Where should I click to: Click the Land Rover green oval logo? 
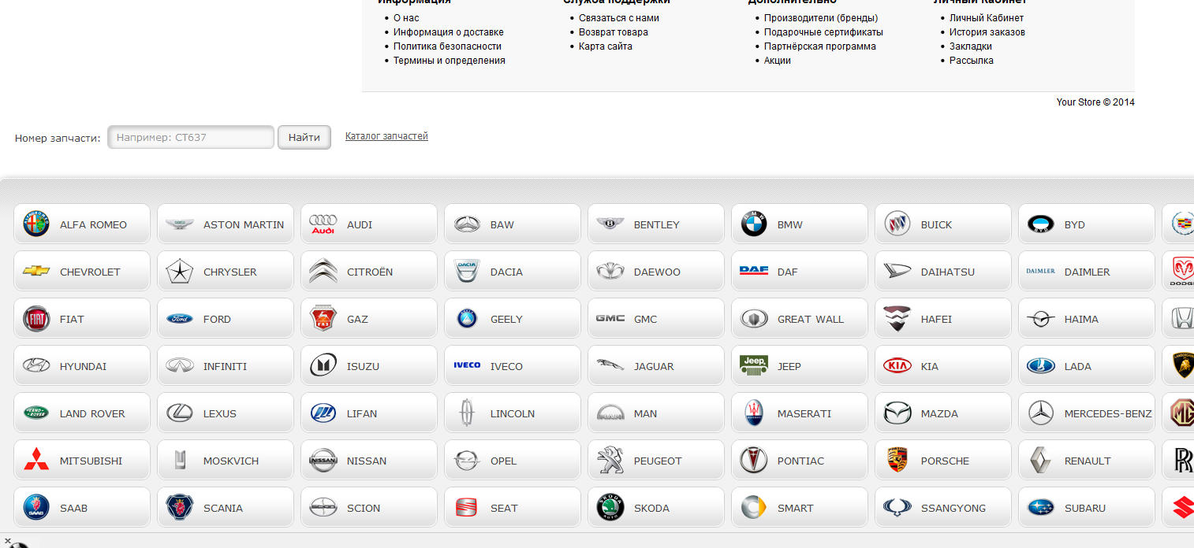[36, 413]
